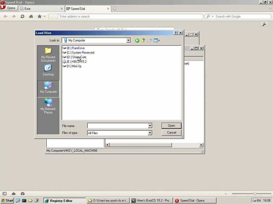The width and height of the screenshot is (273, 204).
Task: Switch to D:\Users folder taskbar button
Action: 108,201
